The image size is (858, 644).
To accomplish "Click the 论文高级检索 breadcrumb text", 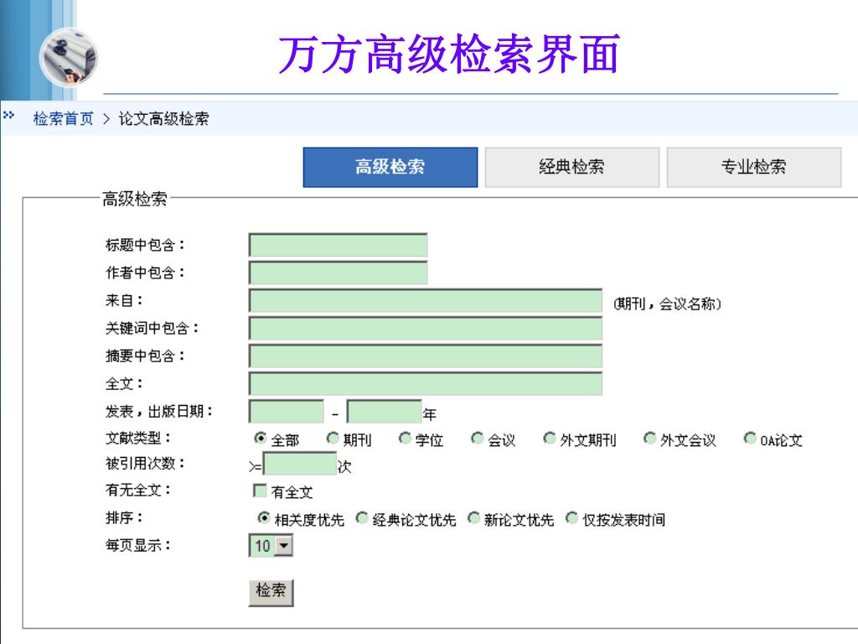I will [x=163, y=118].
